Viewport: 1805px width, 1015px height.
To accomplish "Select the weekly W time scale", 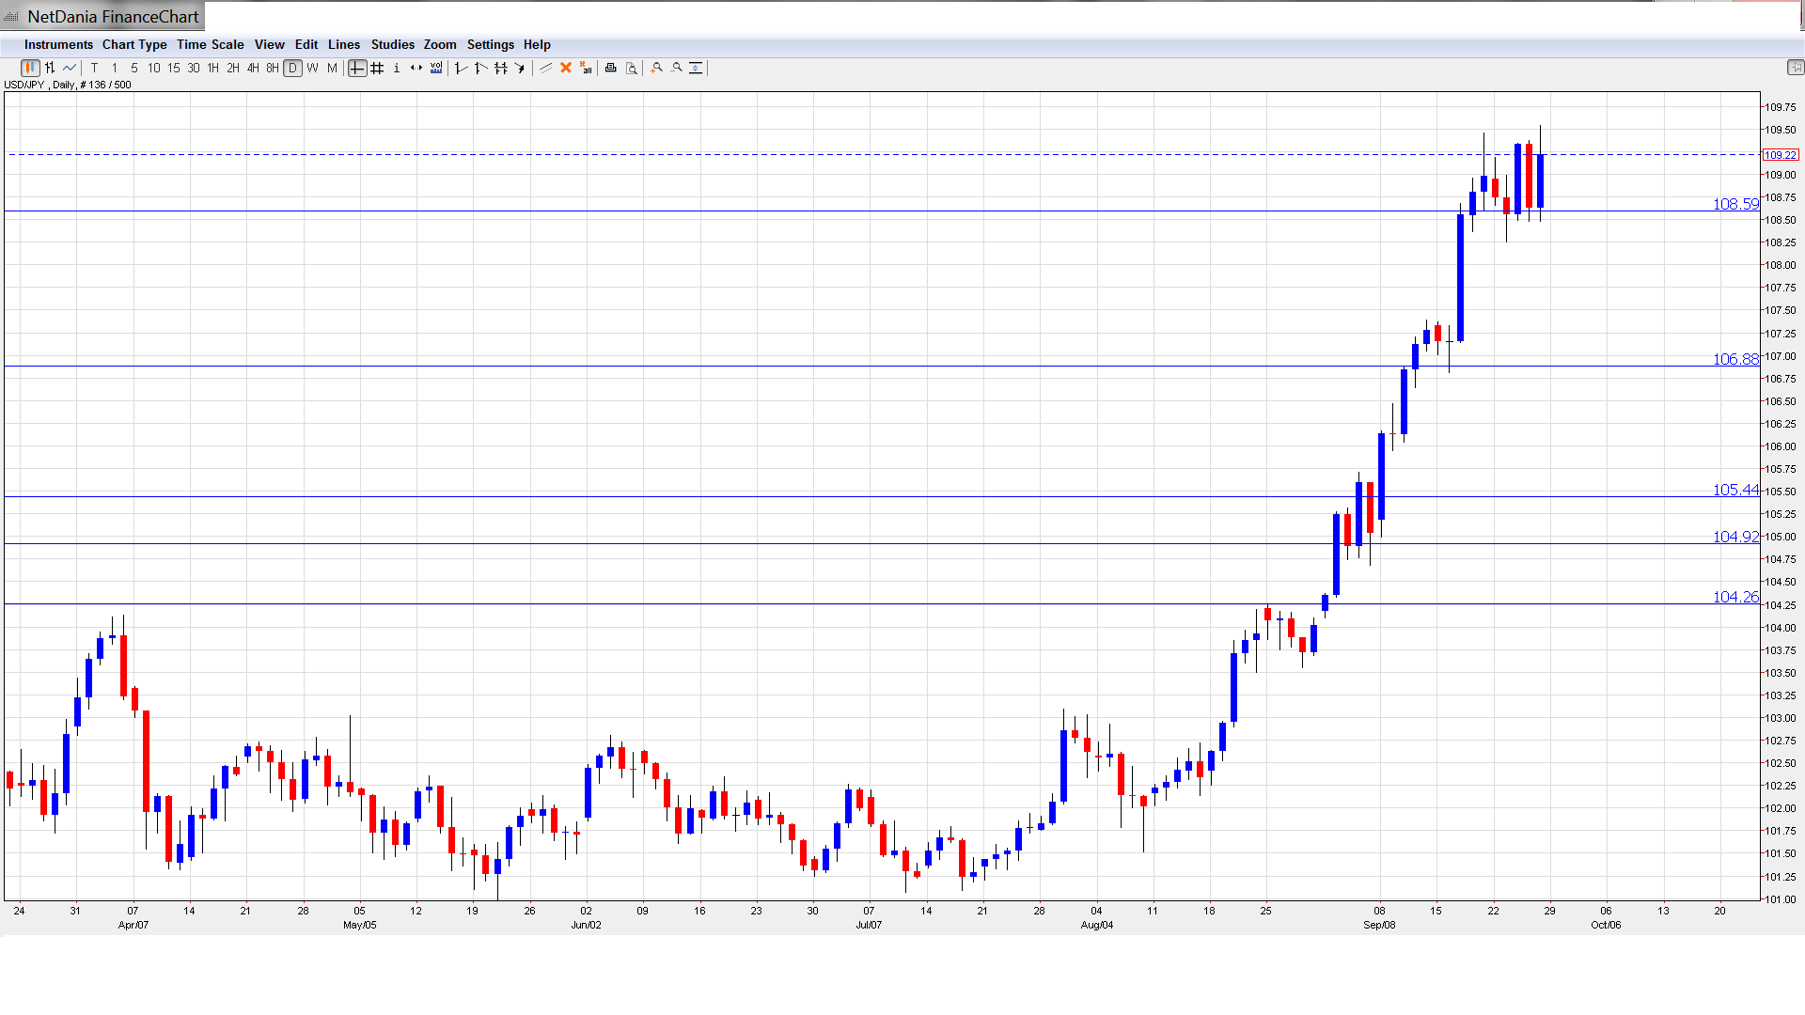I will tap(313, 68).
